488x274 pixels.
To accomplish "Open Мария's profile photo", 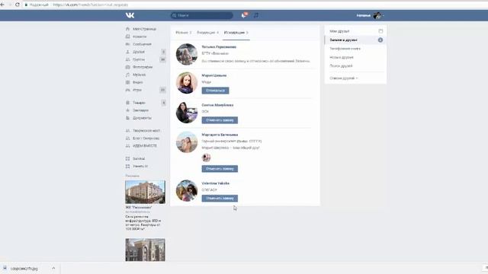I will [x=187, y=83].
